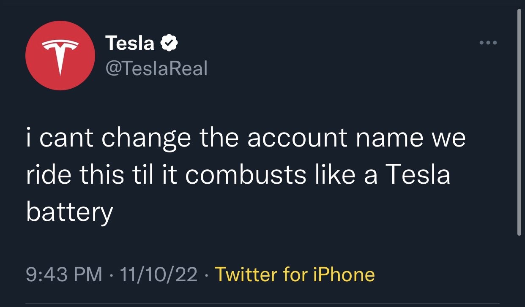Click the word "ride" starting the second line
525x307 pixels.
[43, 175]
